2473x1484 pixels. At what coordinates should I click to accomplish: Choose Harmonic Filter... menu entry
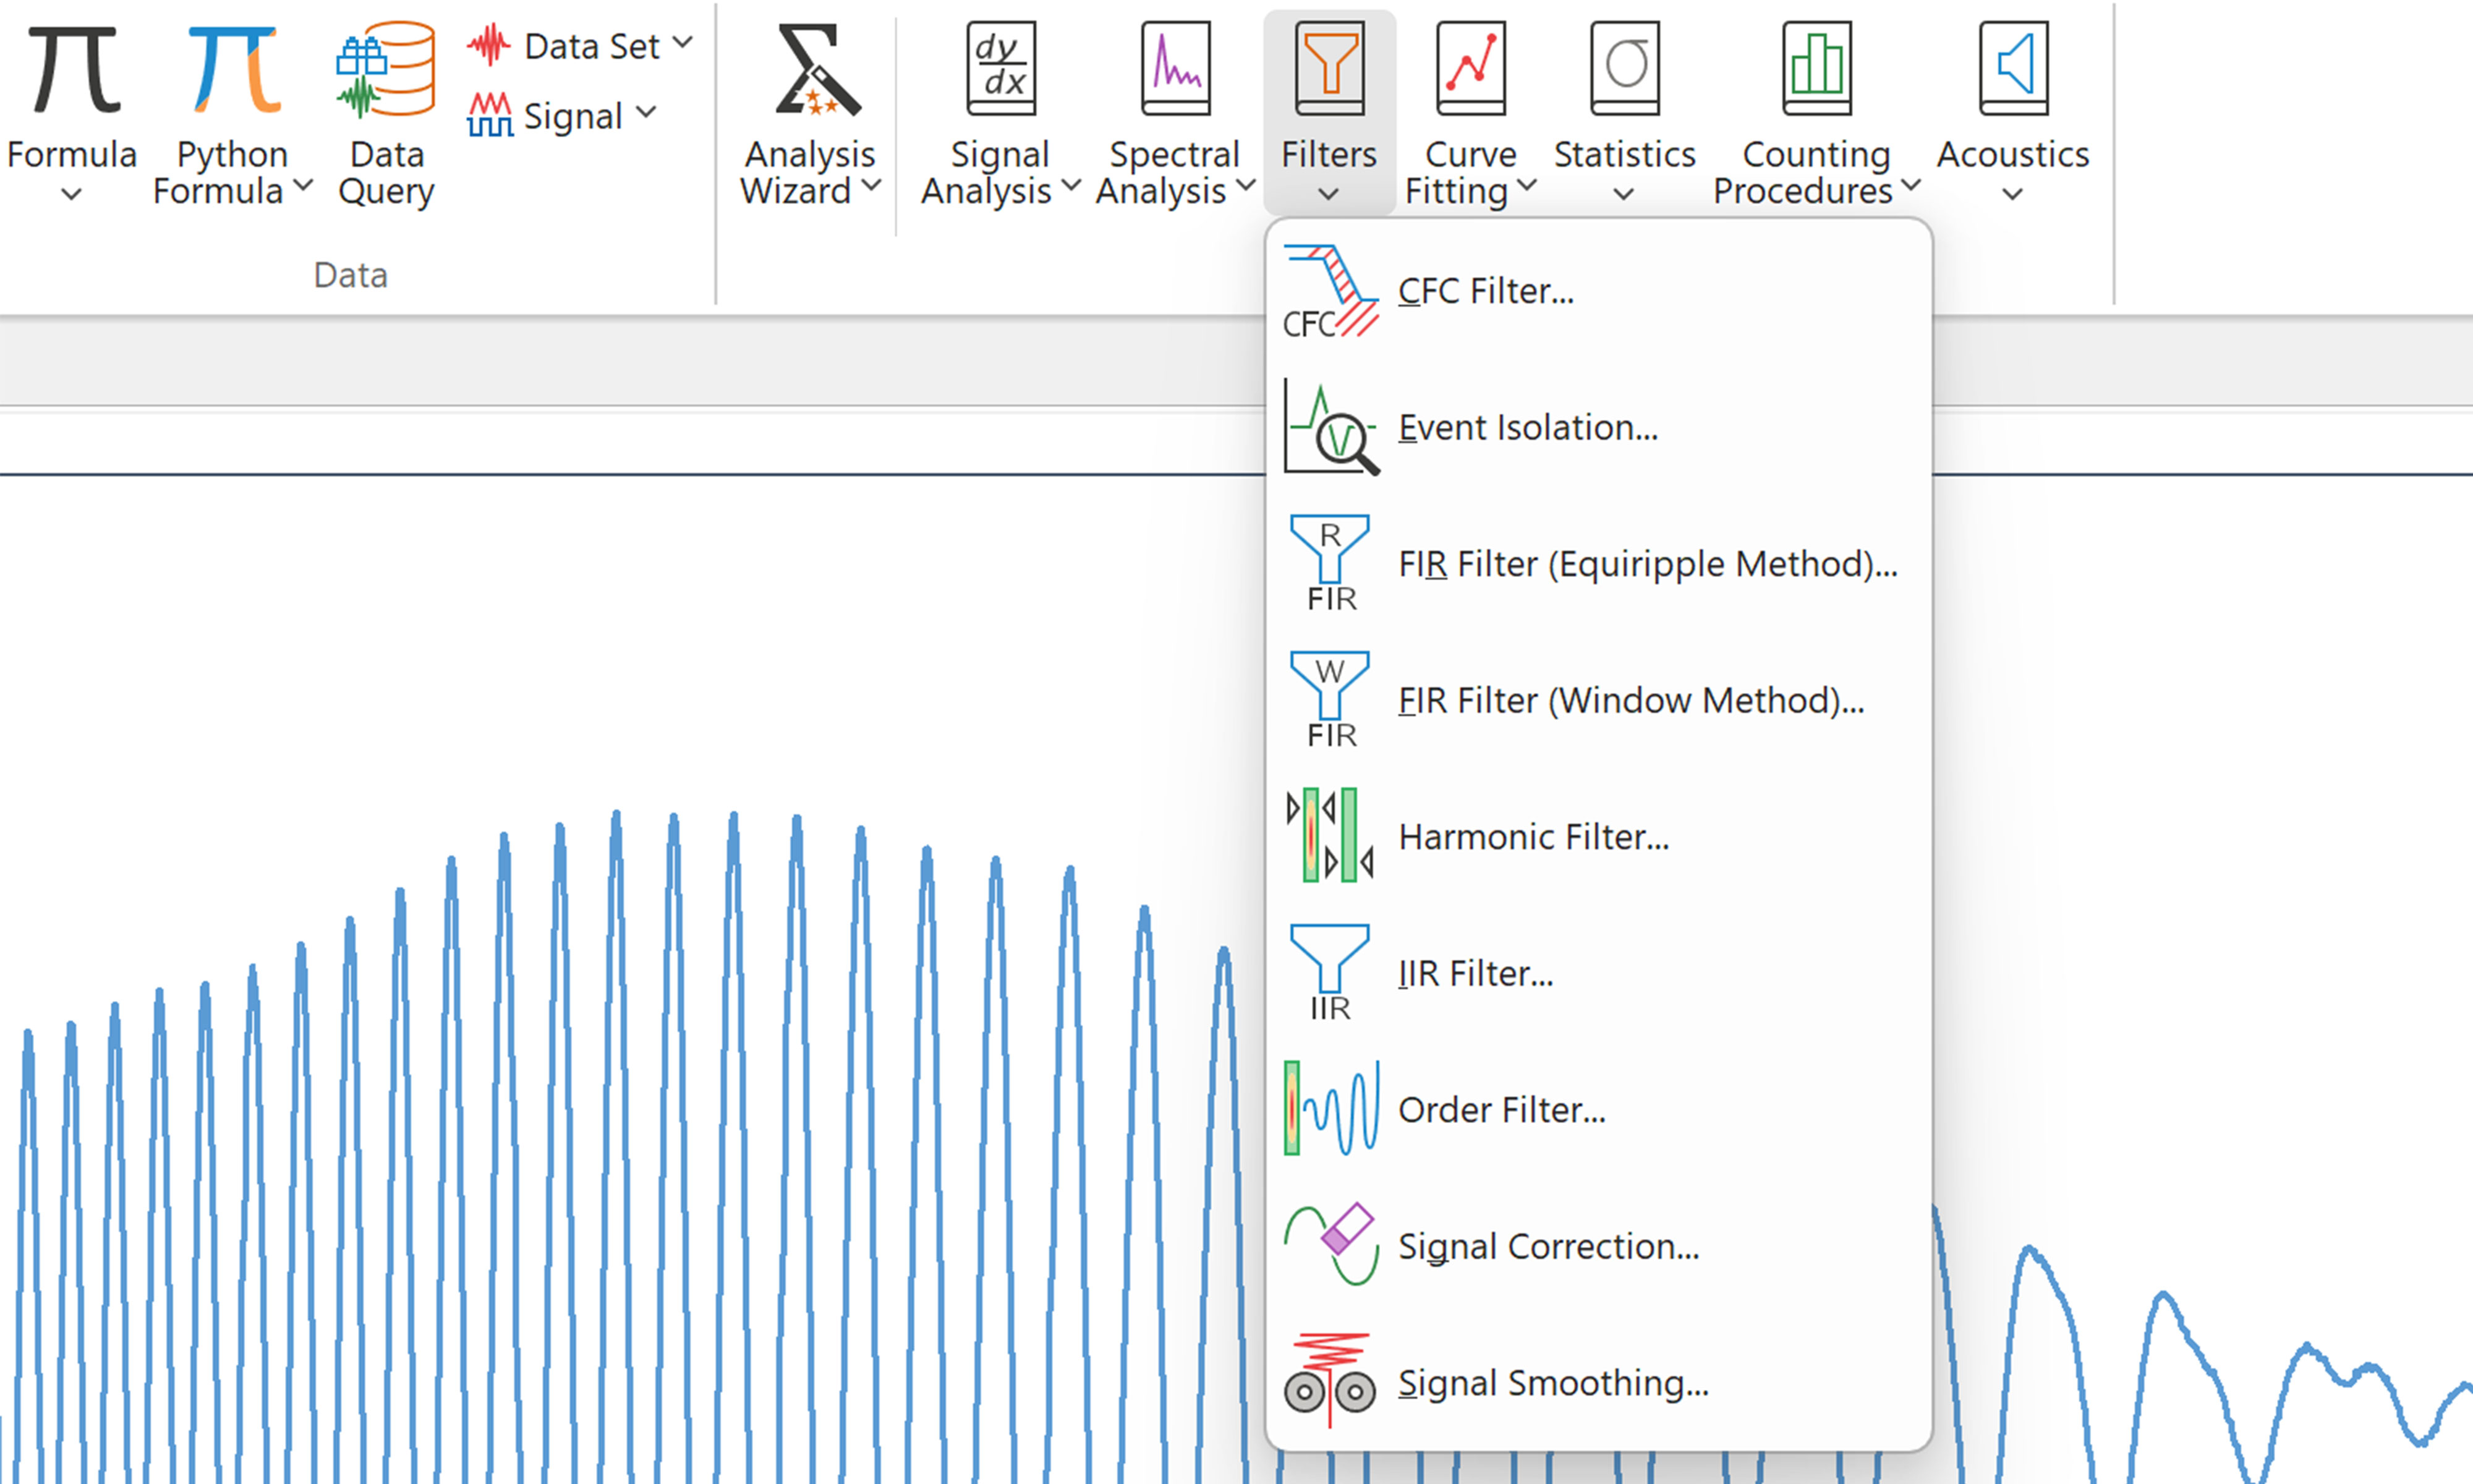tap(1598, 836)
